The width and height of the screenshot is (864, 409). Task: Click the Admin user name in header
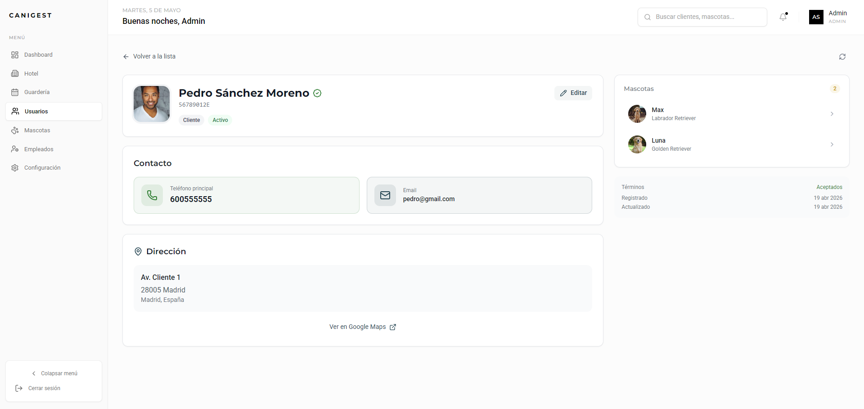click(837, 13)
